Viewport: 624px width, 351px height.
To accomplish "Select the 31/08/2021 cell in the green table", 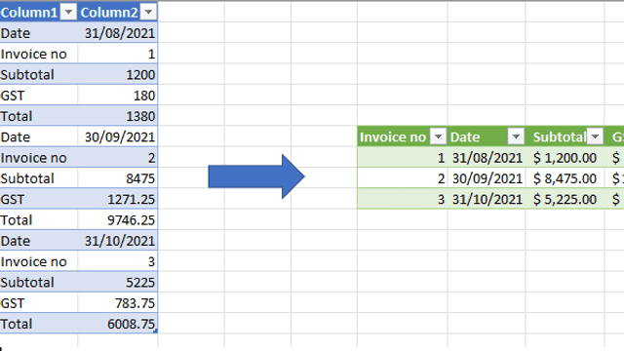I will coord(487,158).
